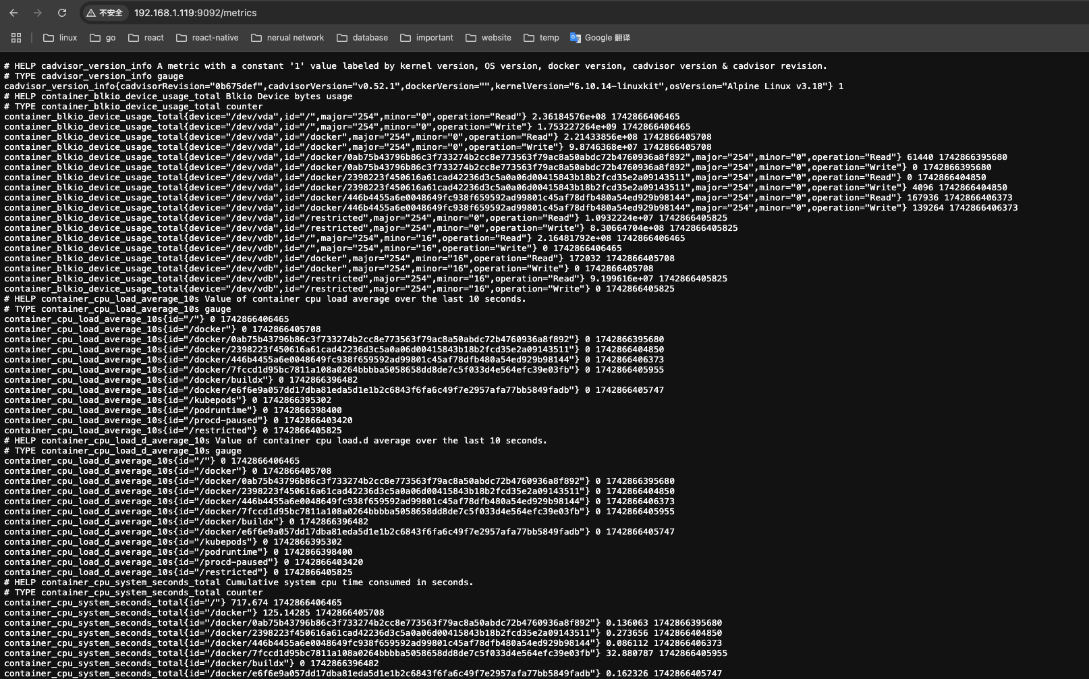Show the database bookmark folder

point(362,38)
